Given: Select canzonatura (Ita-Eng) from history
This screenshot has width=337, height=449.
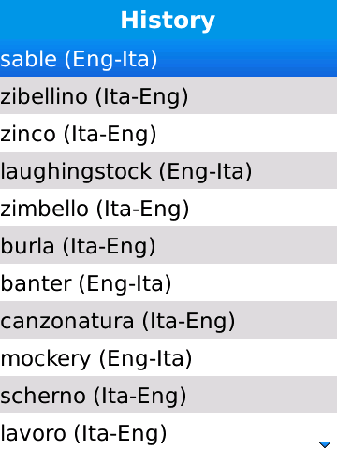Looking at the screenshot, I should pos(168,320).
